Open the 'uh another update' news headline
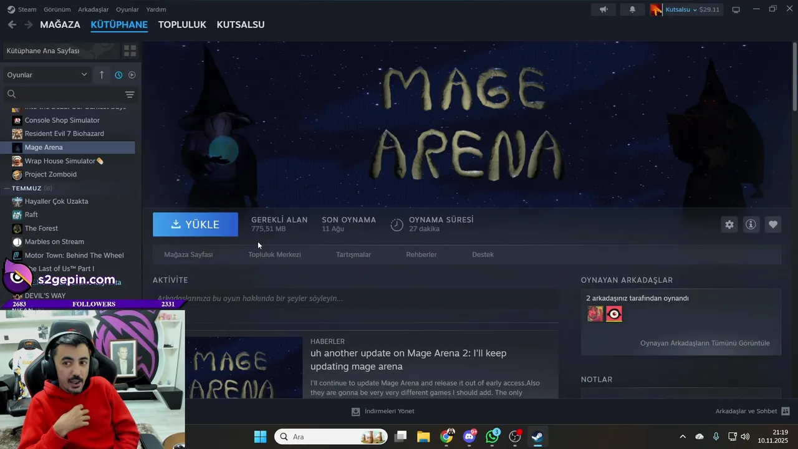This screenshot has width=798, height=449. (408, 360)
